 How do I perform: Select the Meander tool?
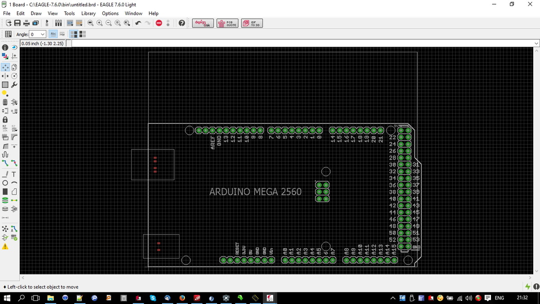pyautogui.click(x=5, y=154)
